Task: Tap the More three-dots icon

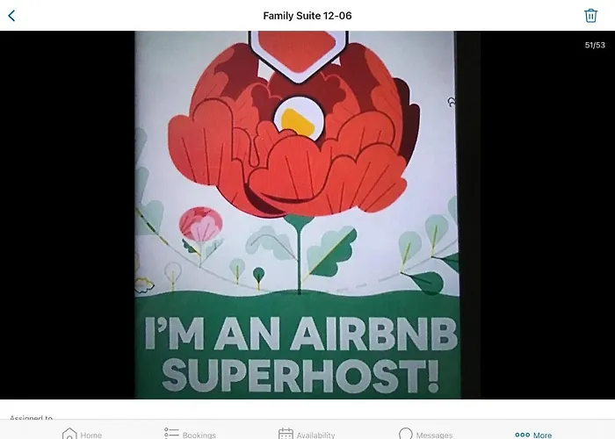Action: [x=522, y=435]
